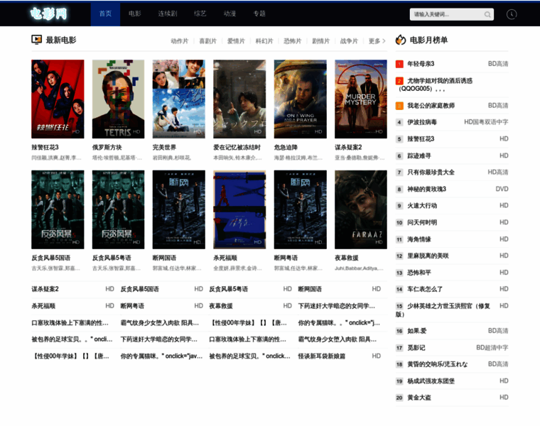Expand 更多 categories with chevron

[x=377, y=41]
